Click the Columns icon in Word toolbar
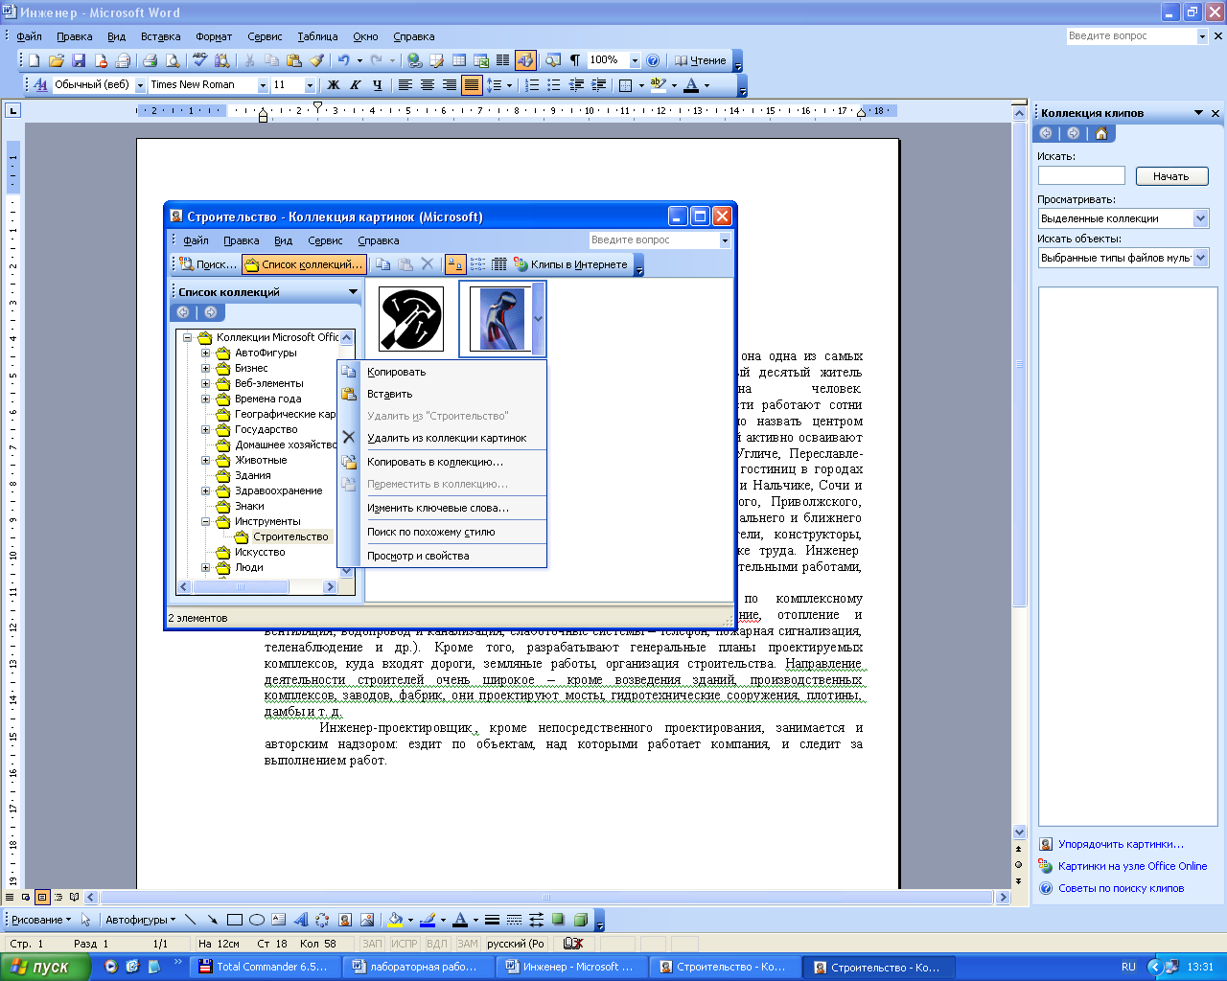 pos(502,60)
